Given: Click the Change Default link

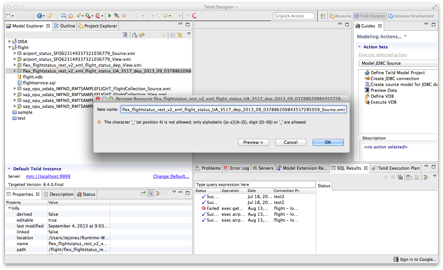Looking at the screenshot, I should [171, 176].
